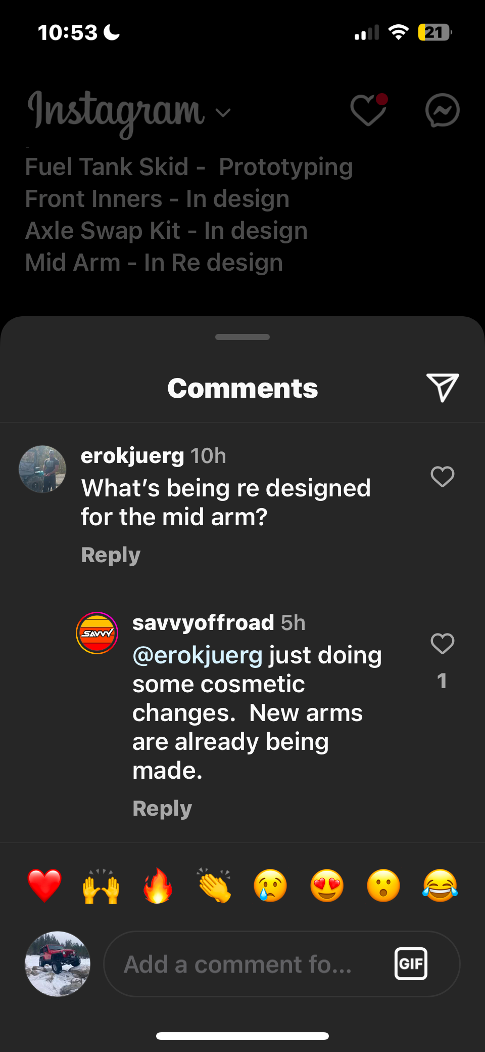Viewport: 485px width, 1052px height.
Task: Open the Instagram feed dropdown chevron
Action: [x=223, y=112]
